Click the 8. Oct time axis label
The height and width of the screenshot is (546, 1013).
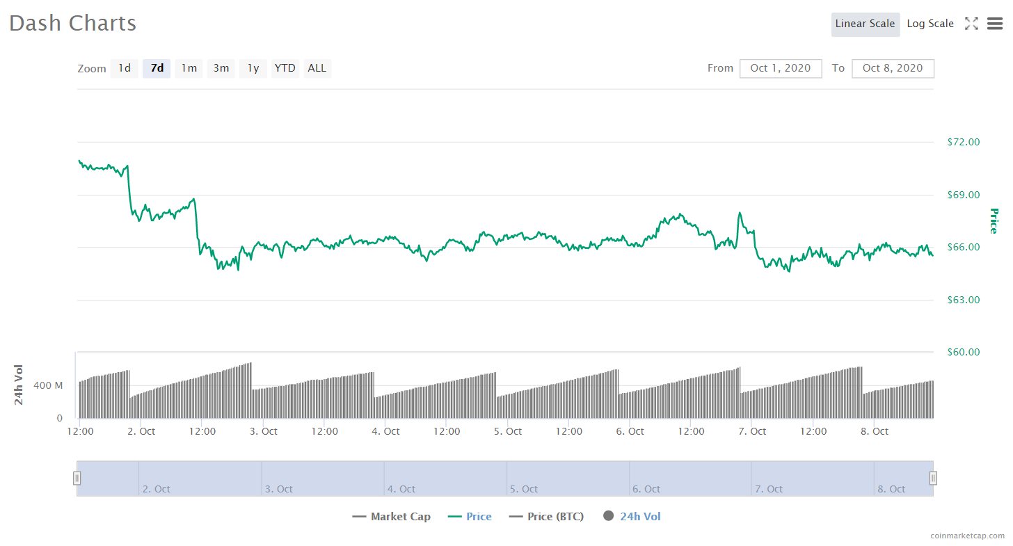pos(875,431)
